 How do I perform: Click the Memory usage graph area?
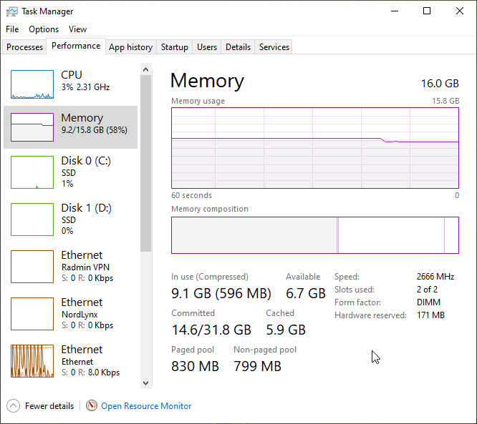pos(315,148)
